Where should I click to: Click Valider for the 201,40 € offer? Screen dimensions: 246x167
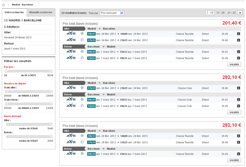point(234,64)
